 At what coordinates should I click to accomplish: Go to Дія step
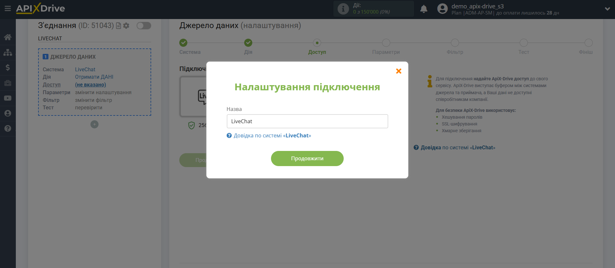pyautogui.click(x=248, y=43)
